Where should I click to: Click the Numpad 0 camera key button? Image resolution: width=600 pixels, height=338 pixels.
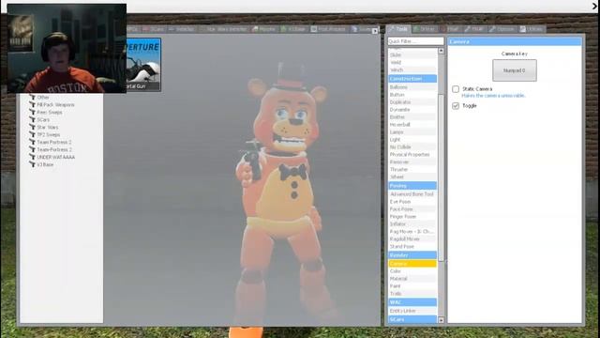[x=515, y=70]
